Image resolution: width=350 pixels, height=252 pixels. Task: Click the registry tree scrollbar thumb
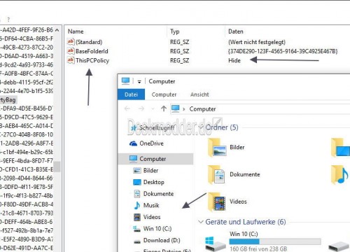(x=57, y=167)
